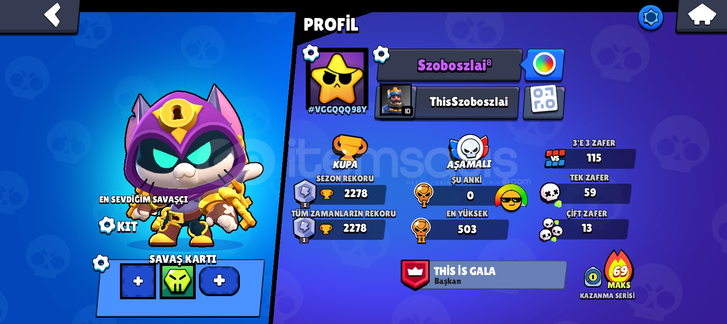
Task: Tap the sunglasses emoji rank meter
Action: click(511, 198)
